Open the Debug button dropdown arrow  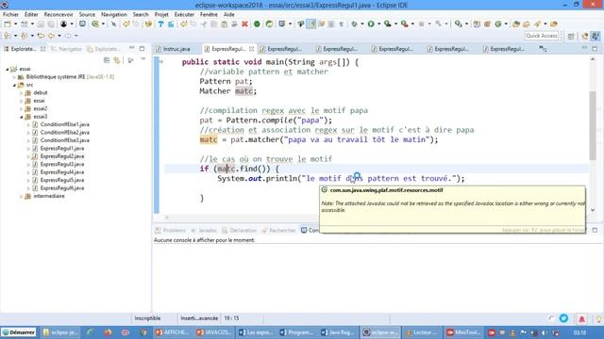pos(361,24)
